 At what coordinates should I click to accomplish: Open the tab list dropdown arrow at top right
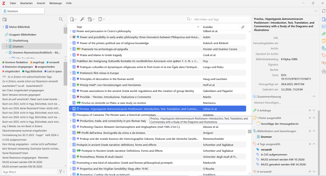click(x=316, y=11)
